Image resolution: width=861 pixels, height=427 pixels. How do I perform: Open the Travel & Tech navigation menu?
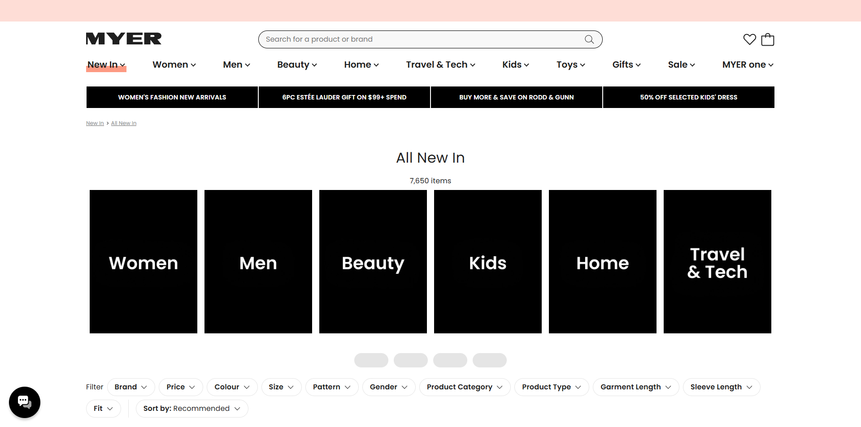(440, 65)
